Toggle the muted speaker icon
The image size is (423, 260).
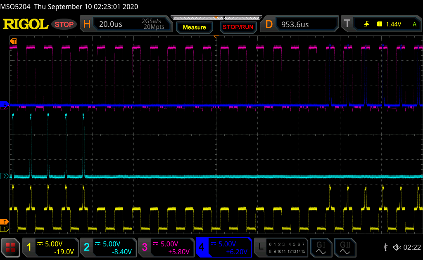[397, 247]
